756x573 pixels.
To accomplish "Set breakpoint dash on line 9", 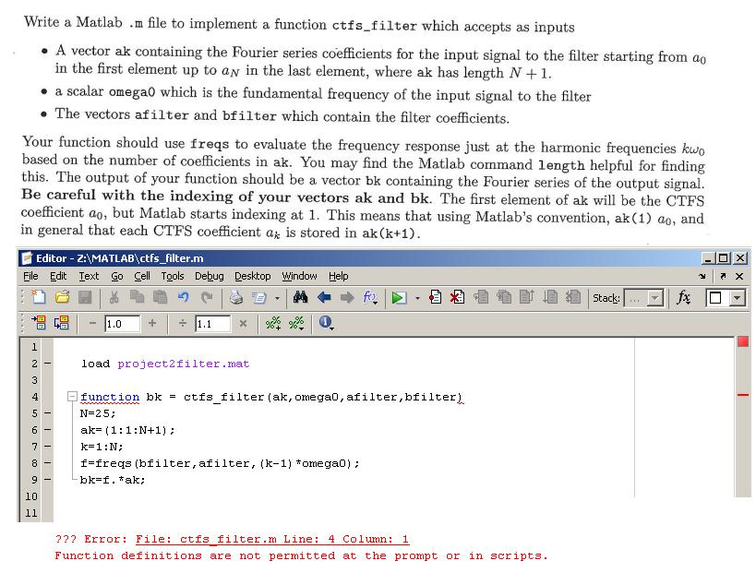I will [47, 480].
